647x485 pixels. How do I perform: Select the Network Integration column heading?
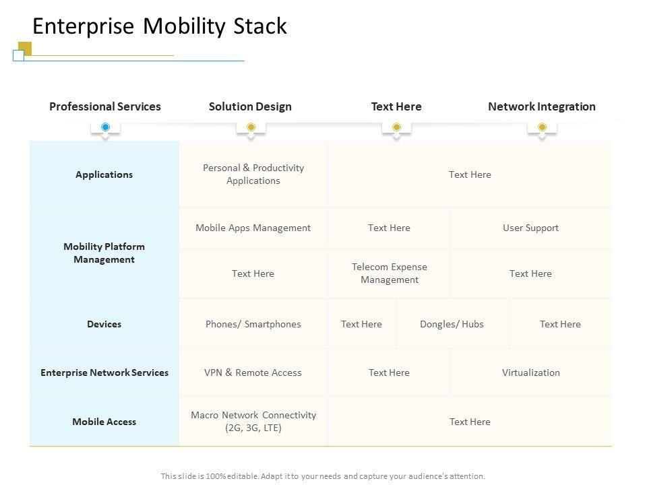(541, 106)
